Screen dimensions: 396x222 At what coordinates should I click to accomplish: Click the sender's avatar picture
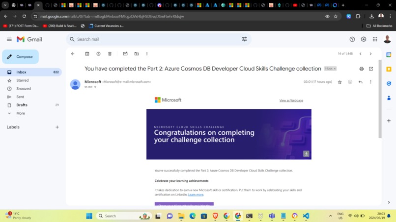pyautogui.click(x=75, y=84)
